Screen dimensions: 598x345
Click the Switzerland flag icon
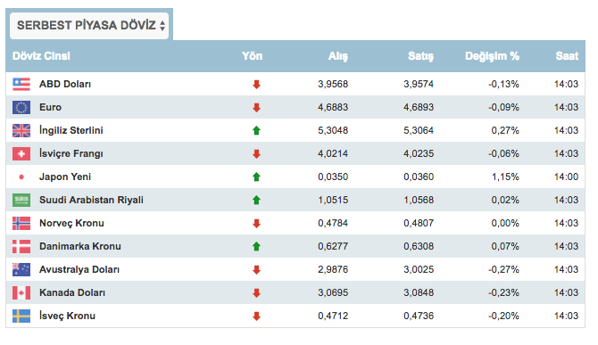pyautogui.click(x=21, y=154)
